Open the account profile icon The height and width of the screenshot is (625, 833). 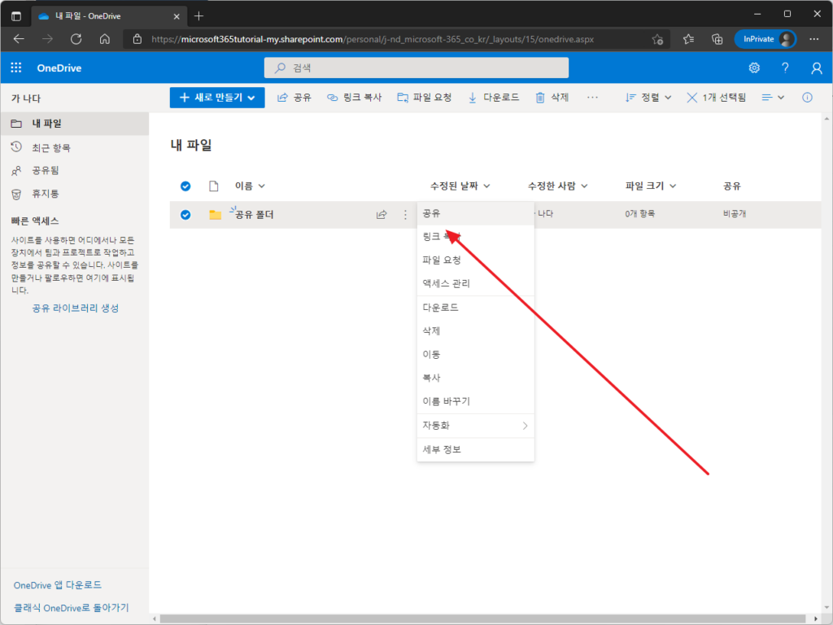pos(816,68)
